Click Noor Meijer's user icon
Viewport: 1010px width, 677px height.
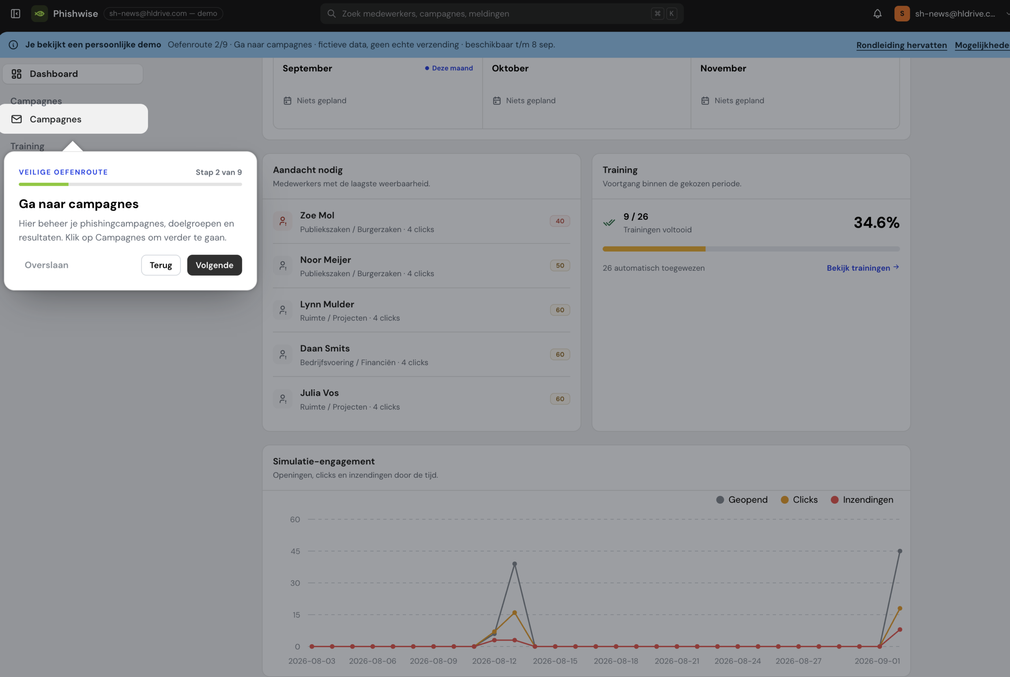(x=283, y=266)
